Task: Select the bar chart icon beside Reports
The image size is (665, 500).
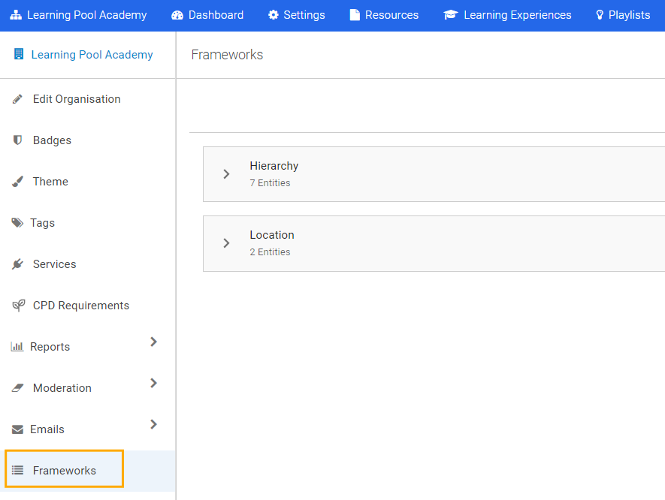Action: (x=17, y=346)
